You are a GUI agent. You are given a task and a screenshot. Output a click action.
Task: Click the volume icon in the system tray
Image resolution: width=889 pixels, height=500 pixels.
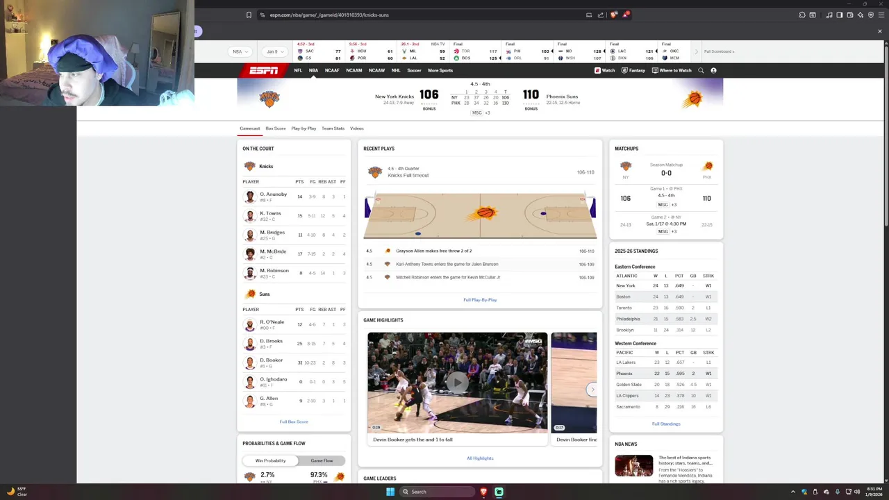(x=856, y=492)
